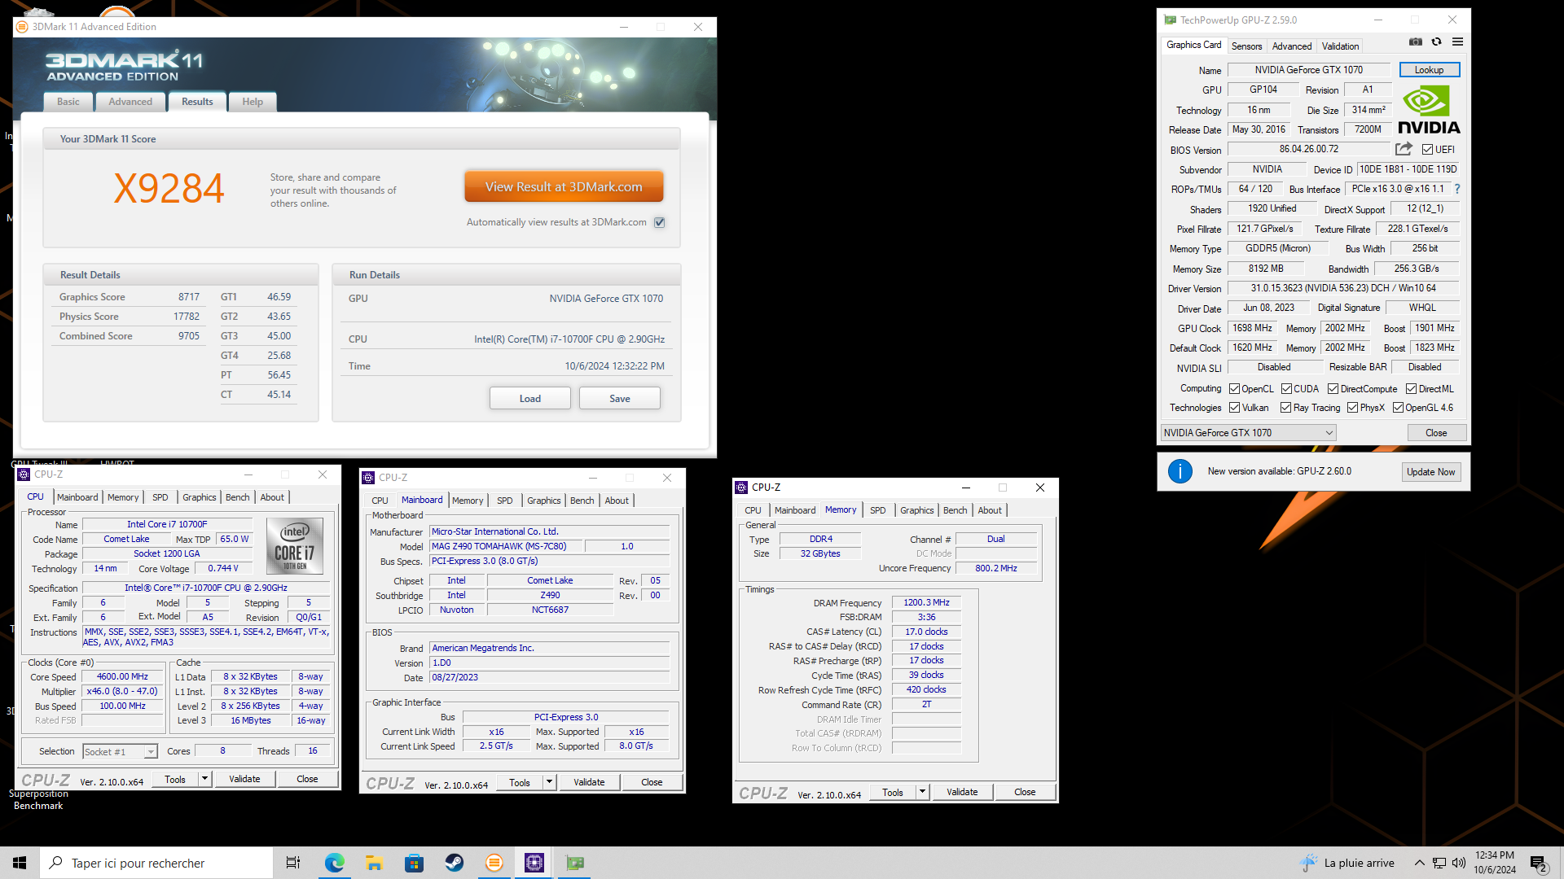The image size is (1564, 879).
Task: Open the Help tab in 3DMark
Action: [253, 102]
